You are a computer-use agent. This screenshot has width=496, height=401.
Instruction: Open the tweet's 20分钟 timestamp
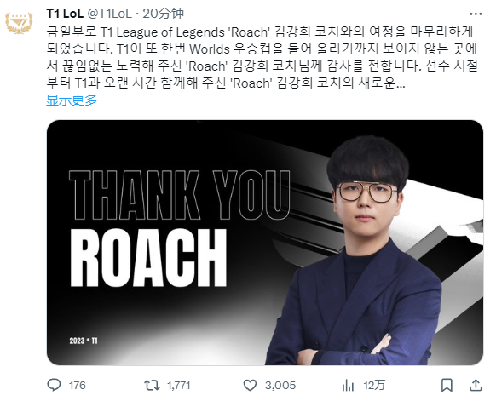click(x=163, y=14)
